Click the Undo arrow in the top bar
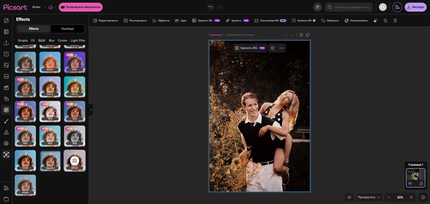This screenshot has height=204, width=430. pos(210,7)
